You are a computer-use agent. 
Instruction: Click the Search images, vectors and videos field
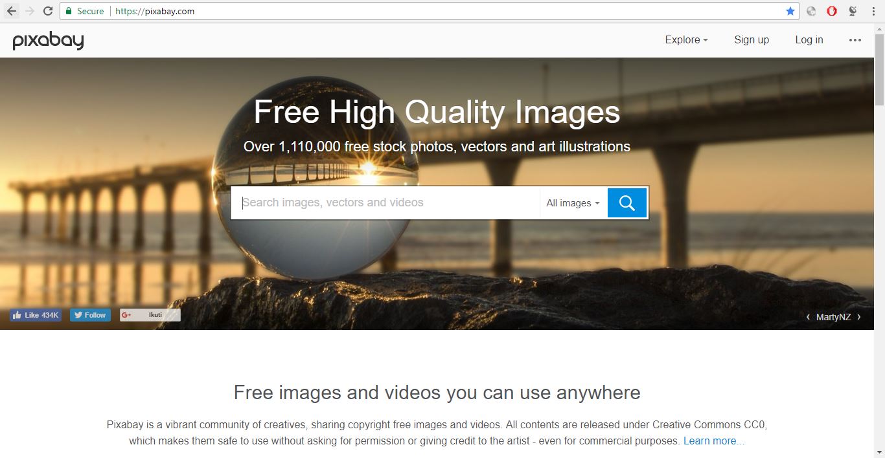coord(385,203)
